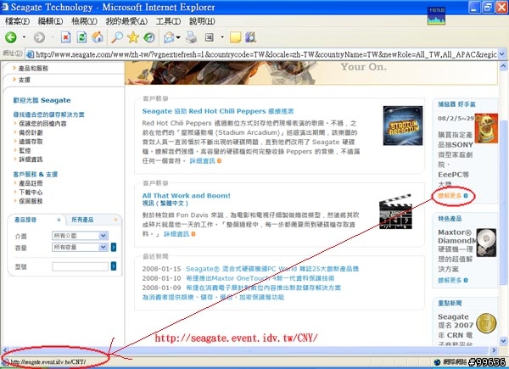The height and width of the screenshot is (369, 509).
Task: Open the Forward button history dropdown arrow
Action: click(53, 37)
